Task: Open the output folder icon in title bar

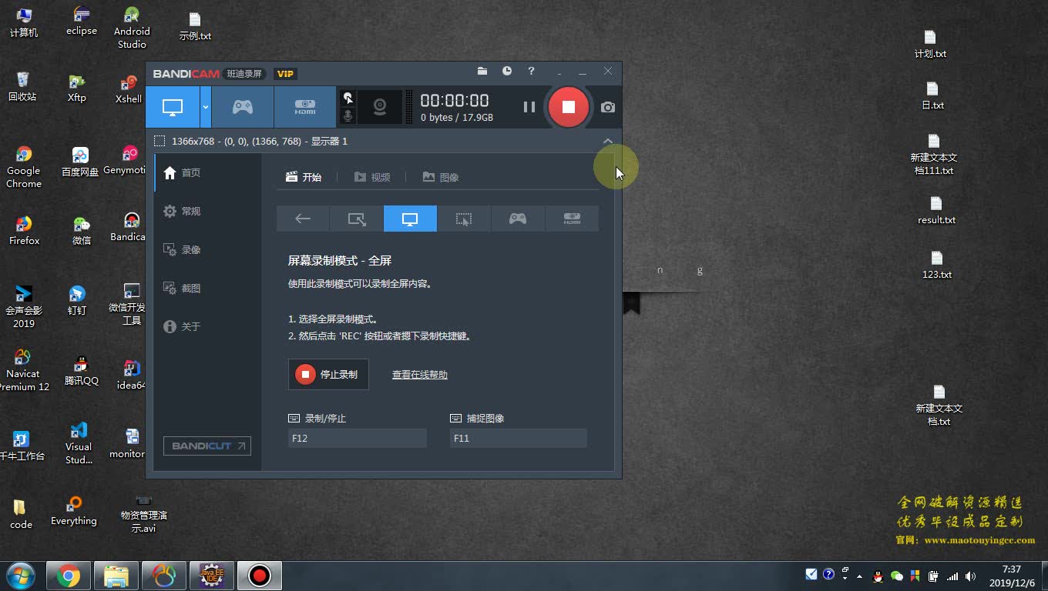Action: point(482,71)
